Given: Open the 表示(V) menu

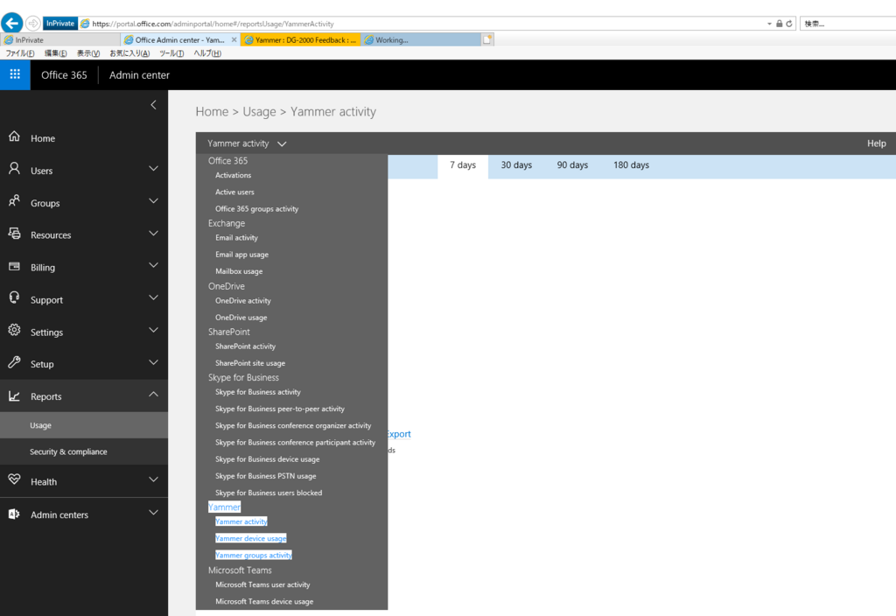Looking at the screenshot, I should pos(88,53).
